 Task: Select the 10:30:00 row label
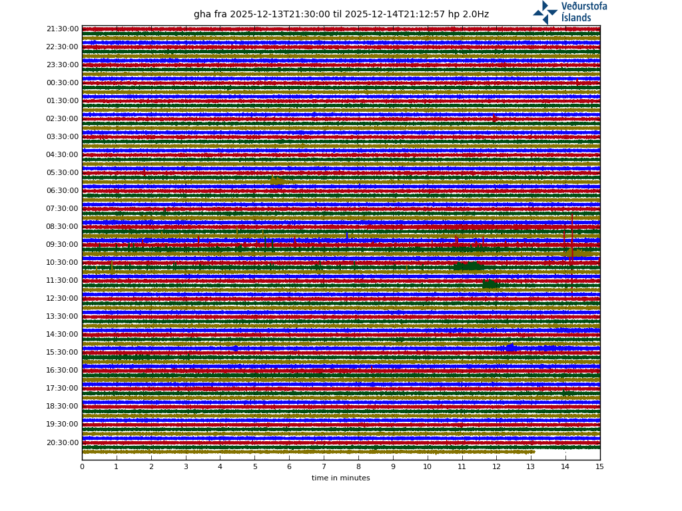click(x=63, y=263)
